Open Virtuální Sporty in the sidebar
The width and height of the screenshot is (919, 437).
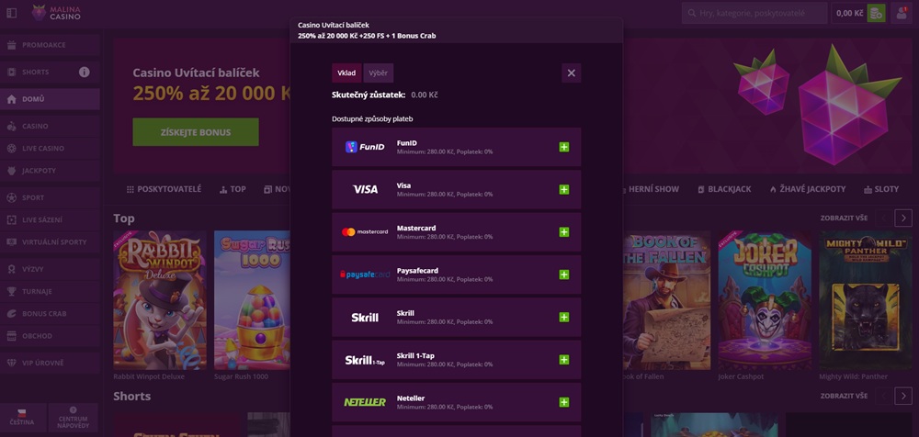50,242
